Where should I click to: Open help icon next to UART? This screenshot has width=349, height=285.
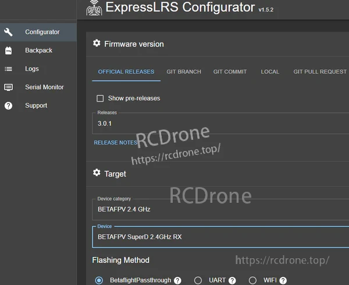(x=232, y=280)
